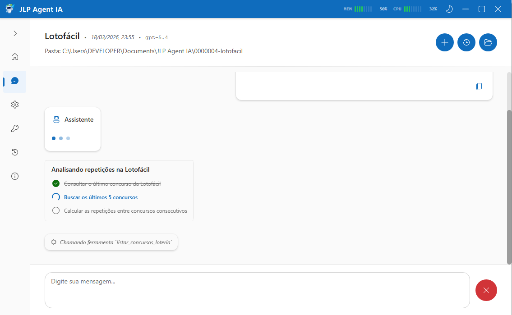Select the chat conversation sidebar icon
This screenshot has height=315, width=512.
pyautogui.click(x=15, y=81)
